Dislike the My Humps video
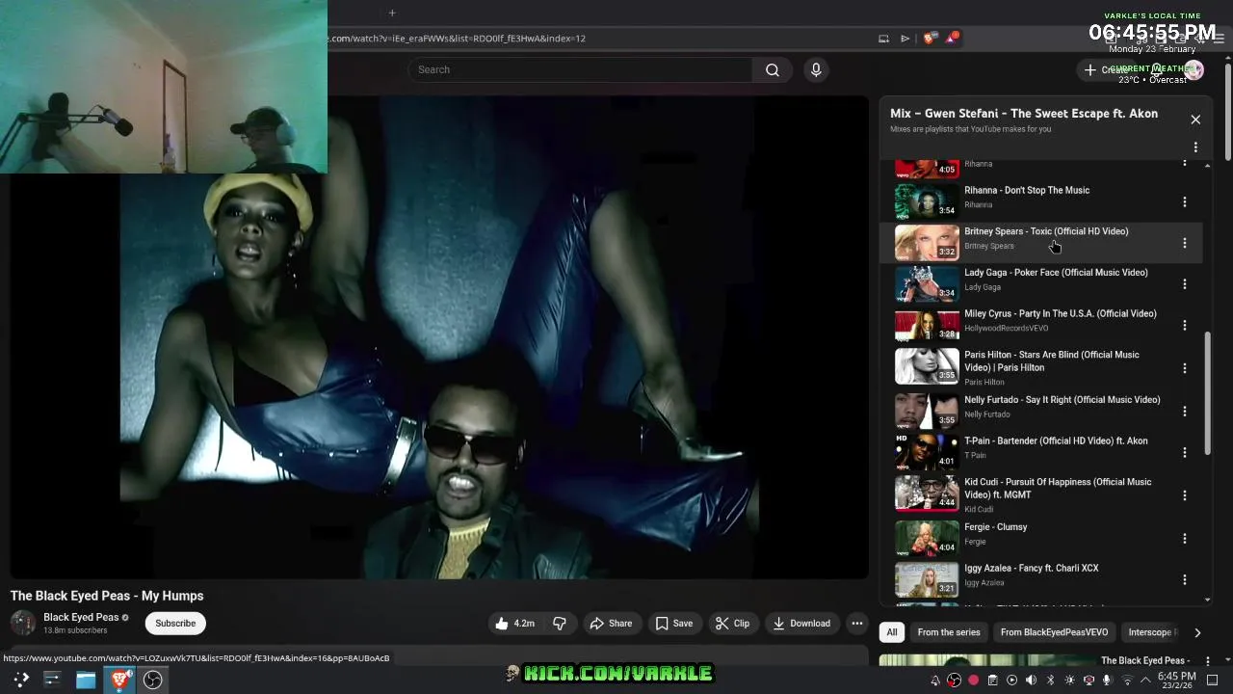 click(560, 624)
